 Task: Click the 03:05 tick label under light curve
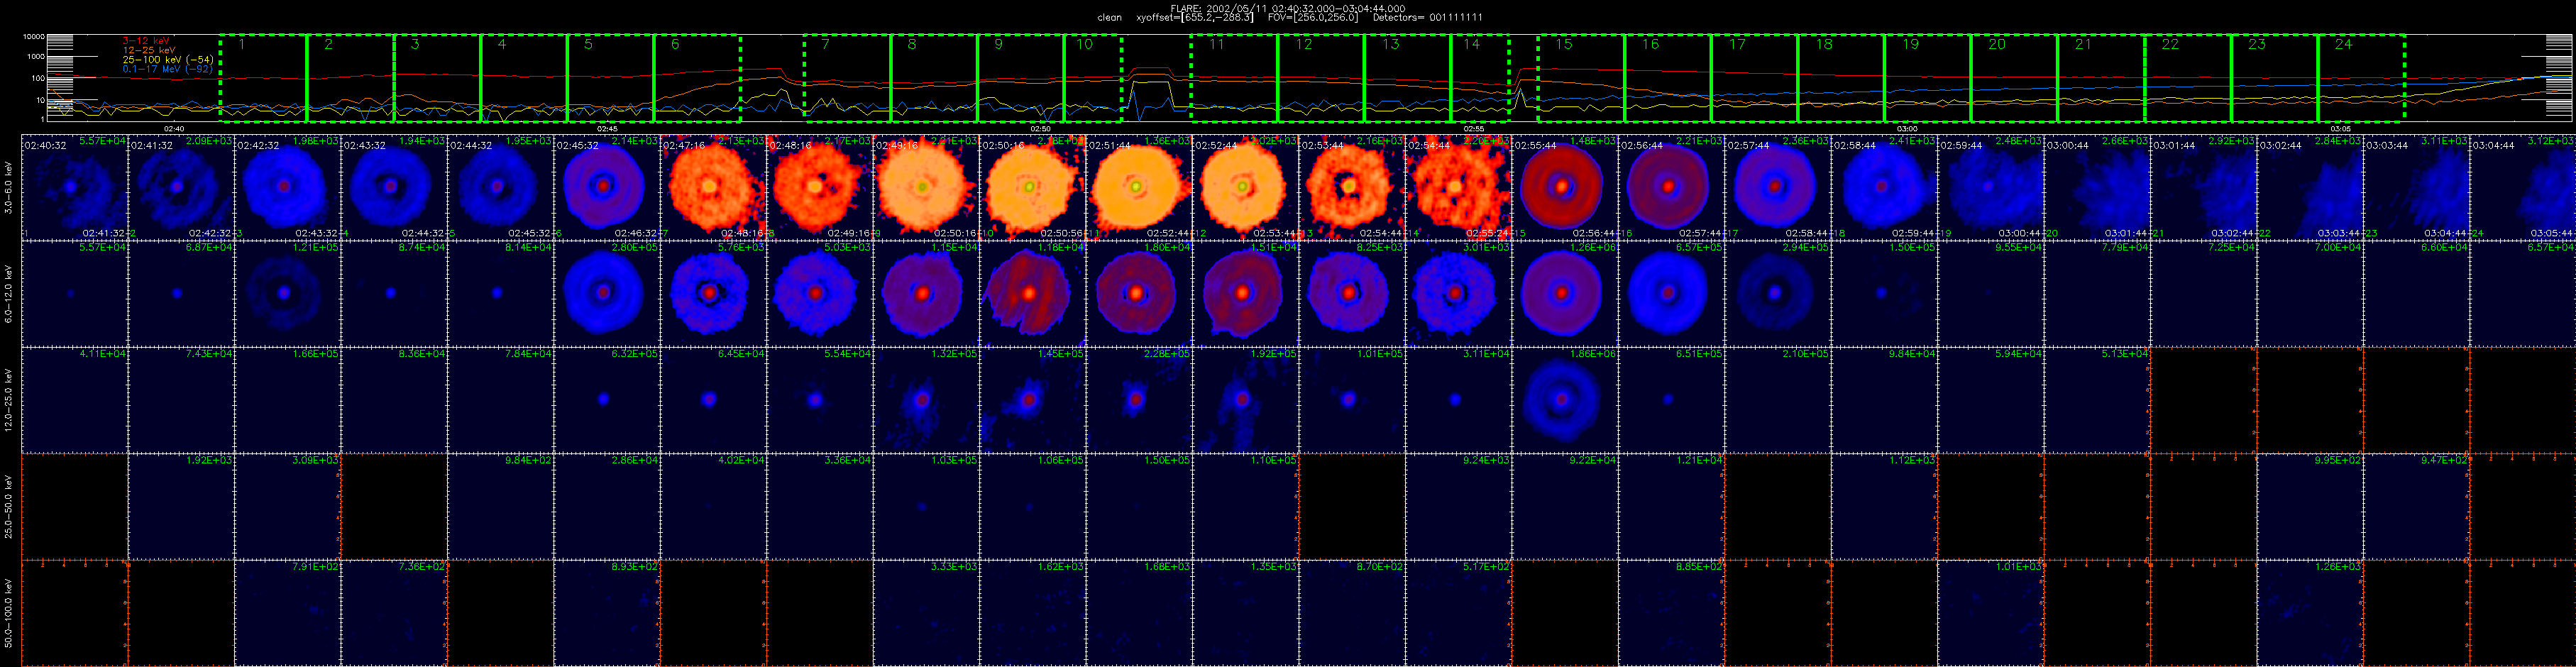2340,129
